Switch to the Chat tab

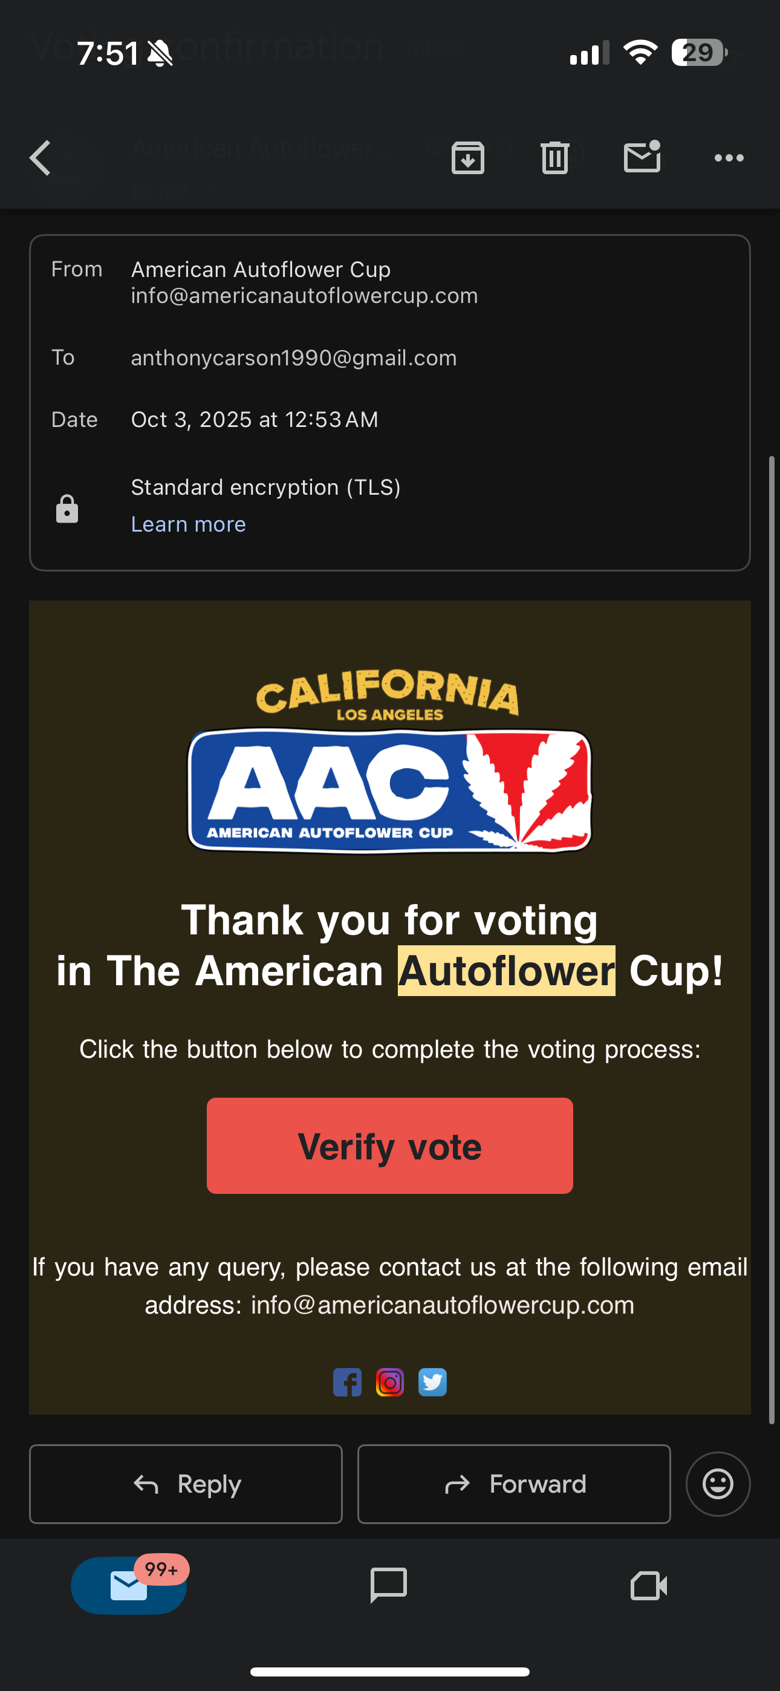pyautogui.click(x=389, y=1586)
